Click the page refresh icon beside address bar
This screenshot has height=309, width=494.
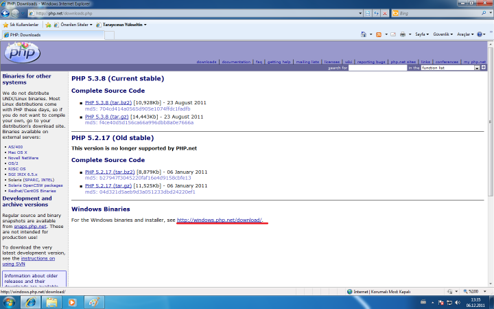click(377, 13)
